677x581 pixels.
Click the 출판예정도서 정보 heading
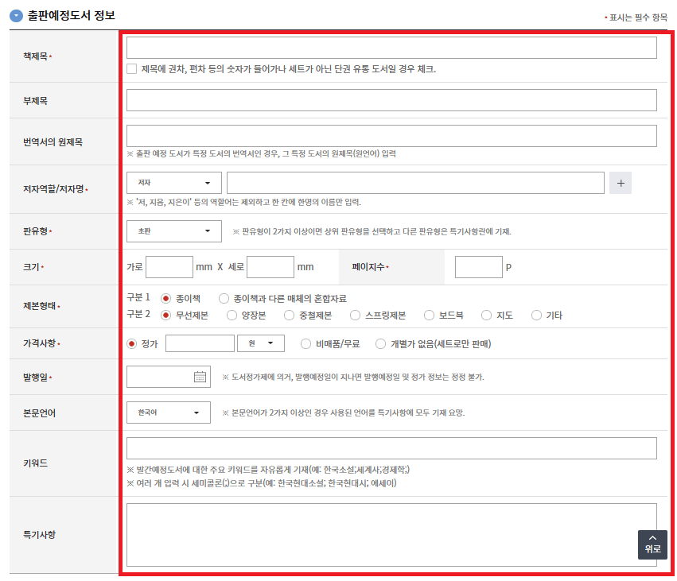pyautogui.click(x=72, y=16)
